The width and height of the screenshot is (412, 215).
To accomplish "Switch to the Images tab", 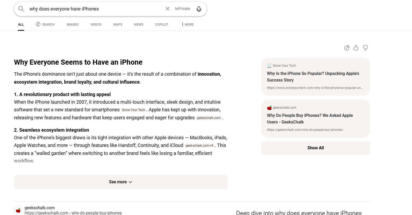I will [x=72, y=24].
